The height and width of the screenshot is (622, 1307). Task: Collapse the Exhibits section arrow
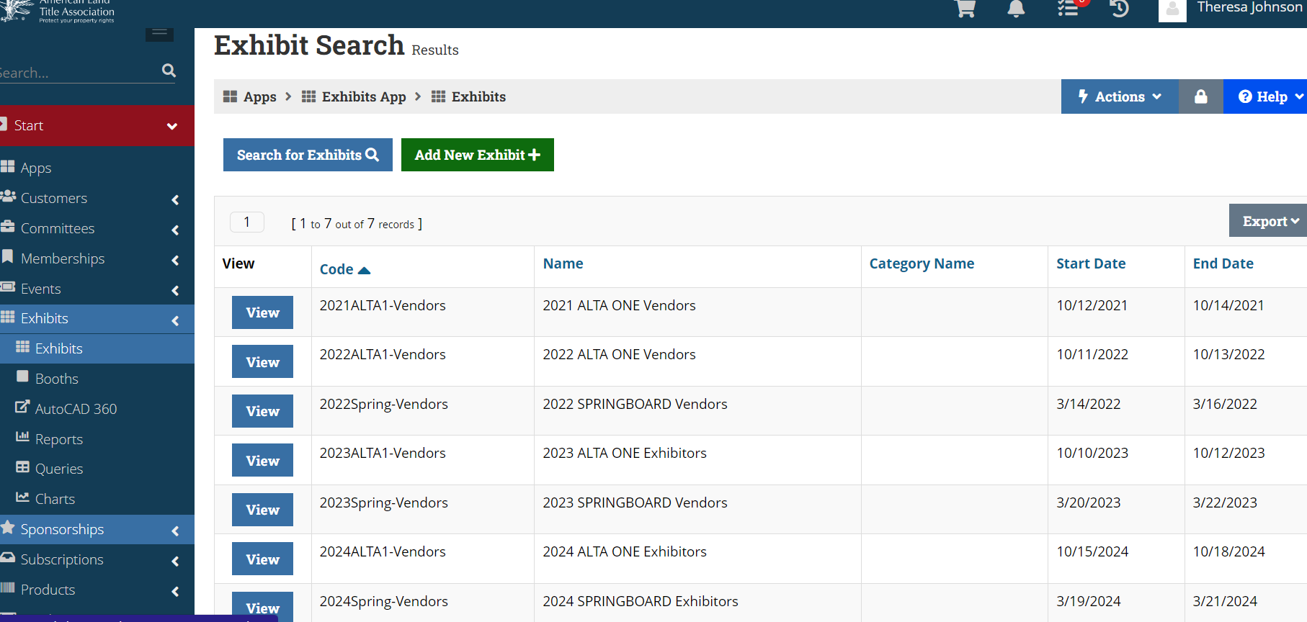pyautogui.click(x=175, y=320)
